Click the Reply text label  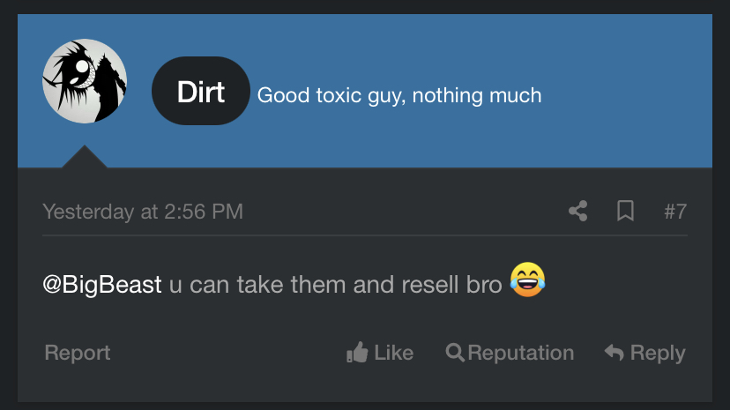pos(658,353)
